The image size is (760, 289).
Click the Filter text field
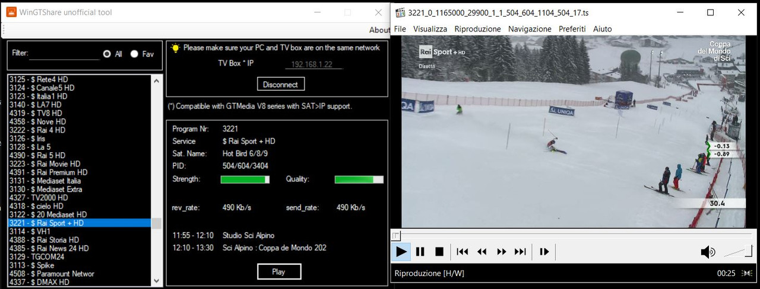click(x=64, y=53)
